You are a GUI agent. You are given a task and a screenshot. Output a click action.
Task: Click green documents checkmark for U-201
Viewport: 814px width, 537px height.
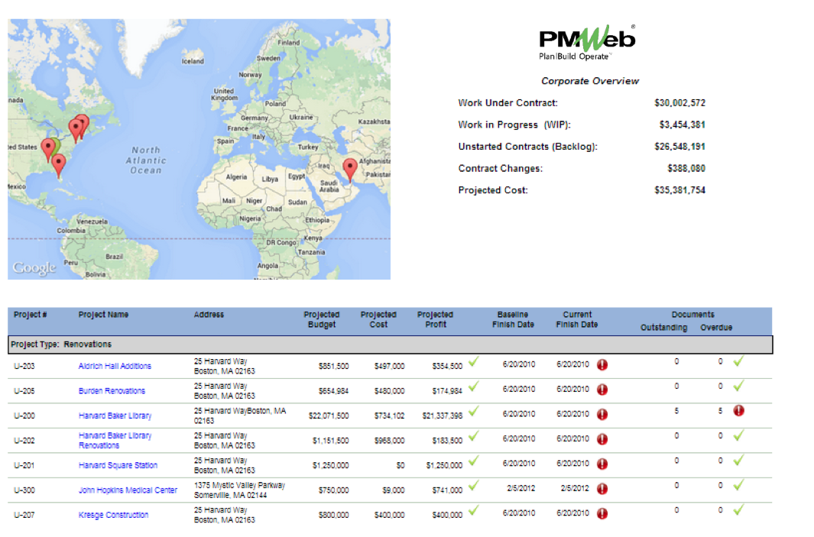tap(739, 460)
